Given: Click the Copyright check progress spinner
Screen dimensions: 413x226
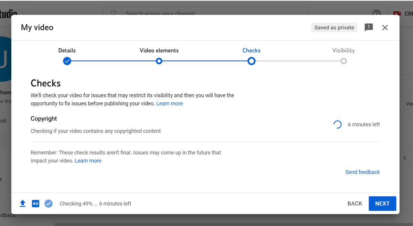Looking at the screenshot, I should 337,124.
